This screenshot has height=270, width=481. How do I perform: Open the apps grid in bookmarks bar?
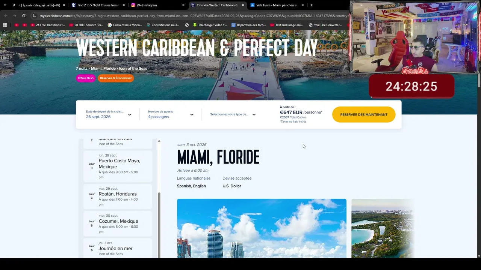click(x=5, y=25)
